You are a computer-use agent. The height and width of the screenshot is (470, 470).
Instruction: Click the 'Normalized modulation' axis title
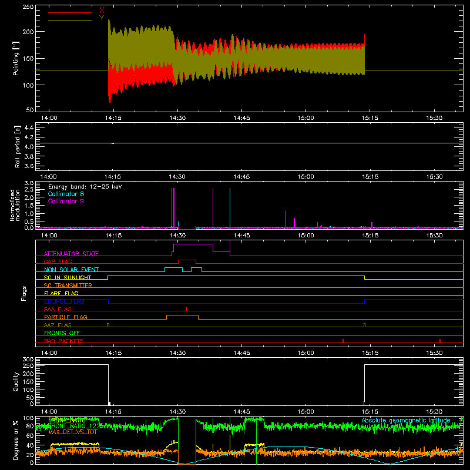pos(15,205)
